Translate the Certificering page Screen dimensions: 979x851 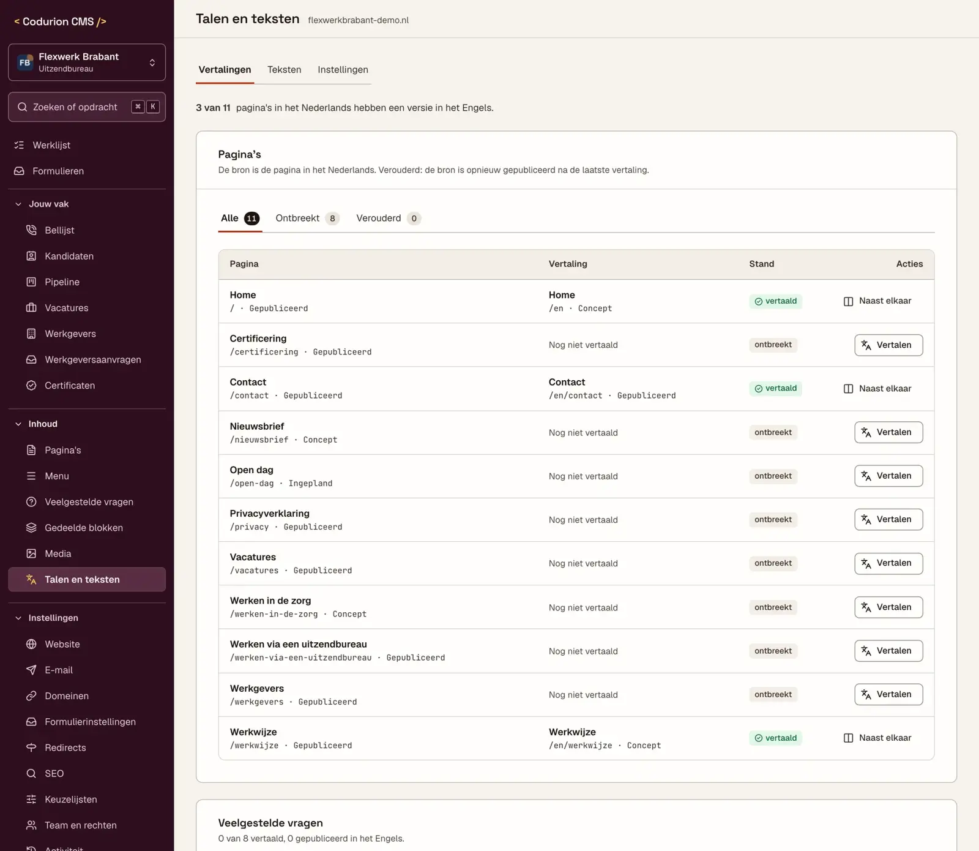[x=888, y=345]
